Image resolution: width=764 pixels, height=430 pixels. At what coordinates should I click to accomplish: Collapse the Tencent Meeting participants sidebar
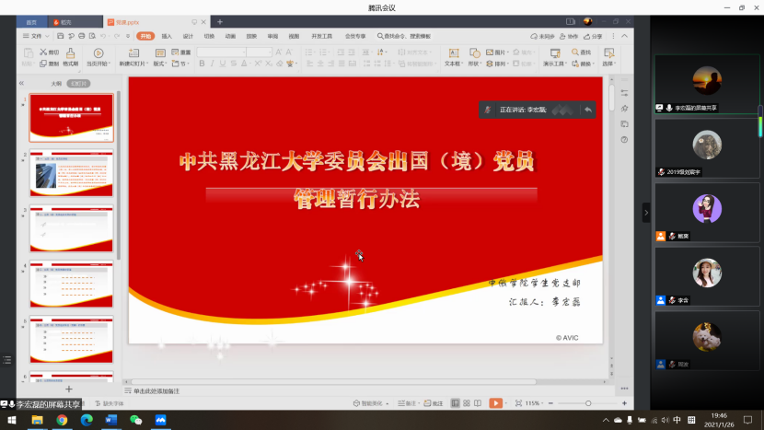coord(646,213)
